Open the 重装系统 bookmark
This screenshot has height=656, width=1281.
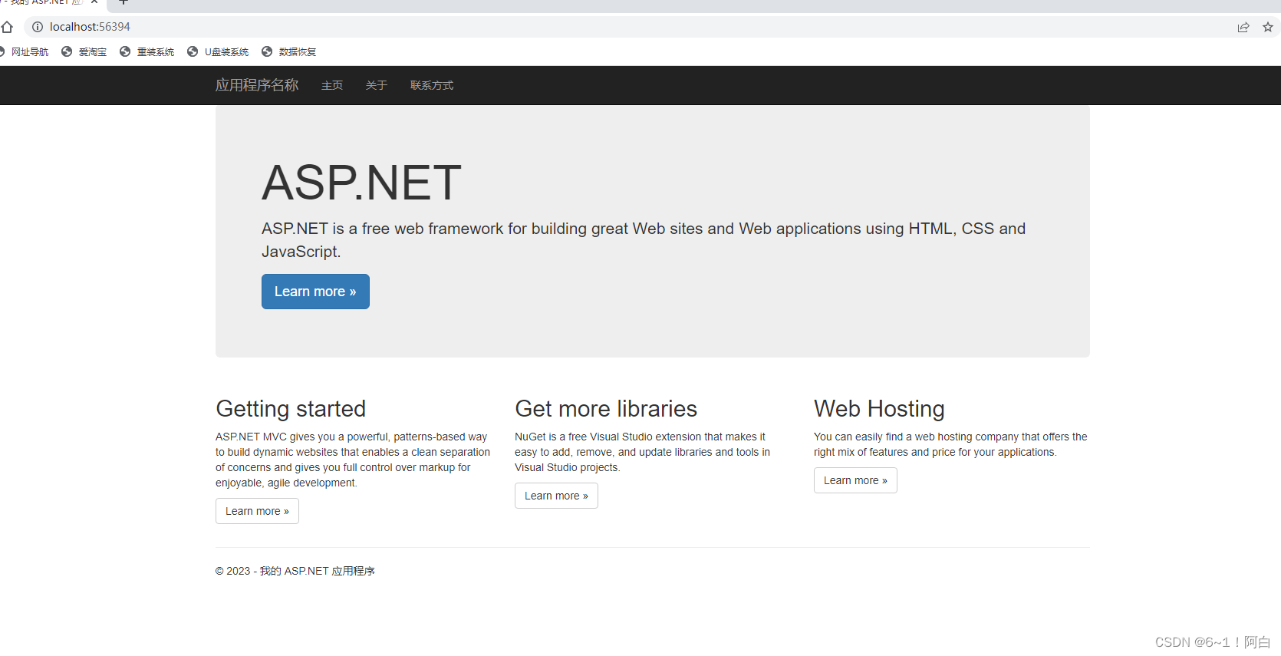[147, 52]
